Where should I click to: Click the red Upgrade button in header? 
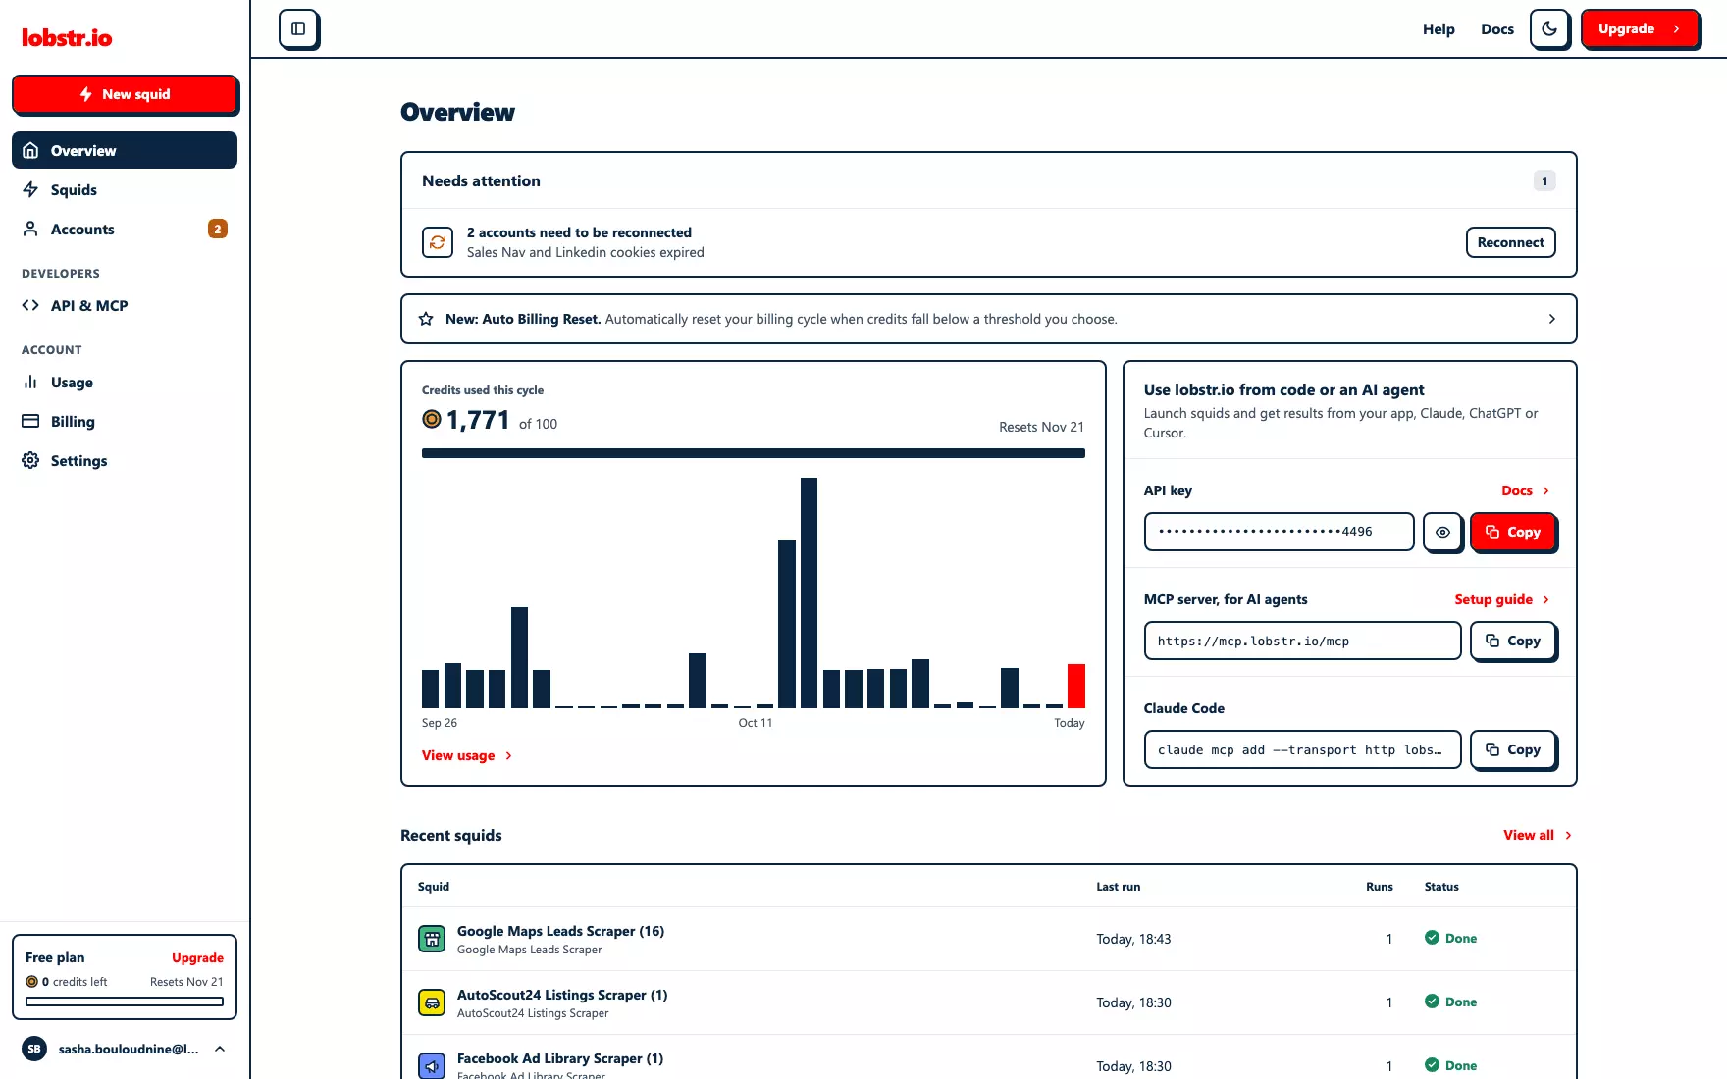click(x=1640, y=28)
